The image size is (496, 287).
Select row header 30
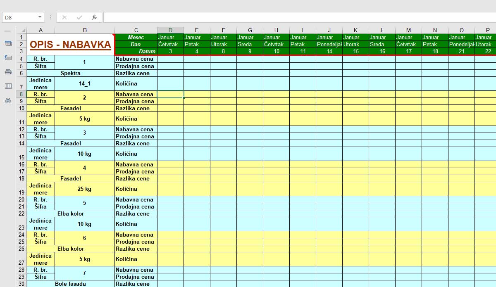click(21, 284)
